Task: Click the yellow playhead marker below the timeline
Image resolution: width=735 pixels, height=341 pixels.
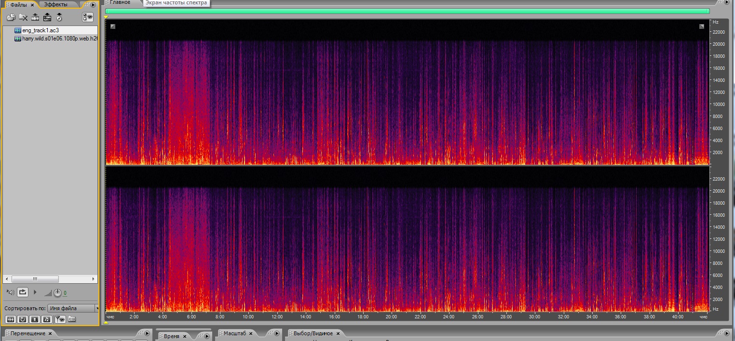Action: point(106,323)
